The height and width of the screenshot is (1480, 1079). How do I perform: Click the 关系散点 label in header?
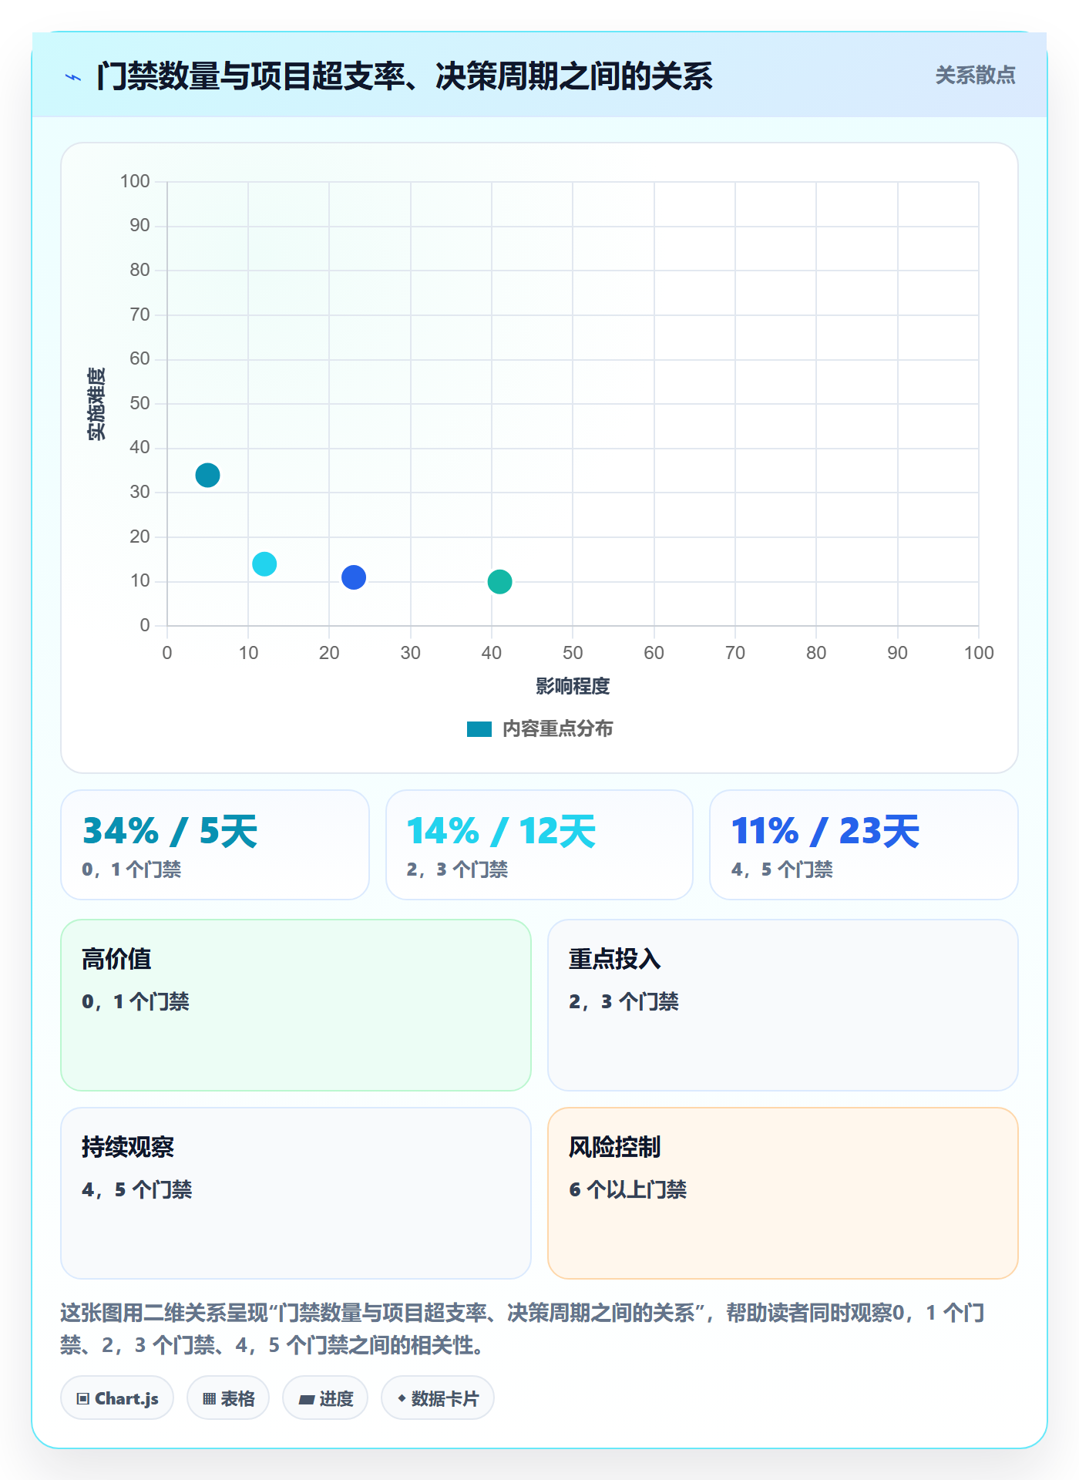click(x=975, y=76)
